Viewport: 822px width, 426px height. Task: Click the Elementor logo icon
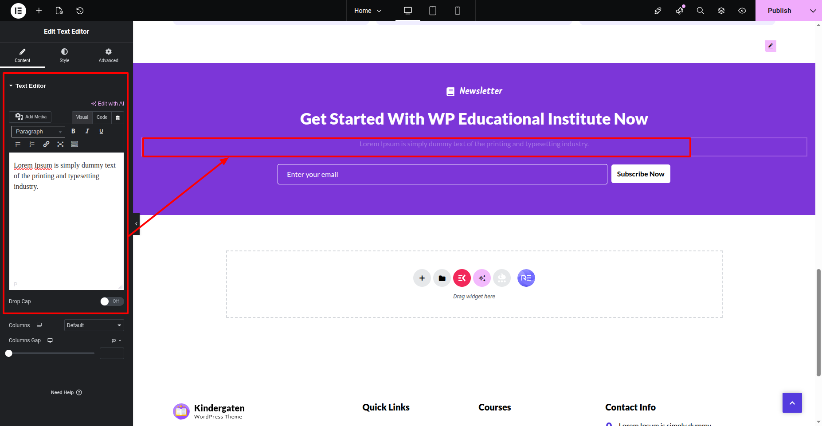(18, 11)
